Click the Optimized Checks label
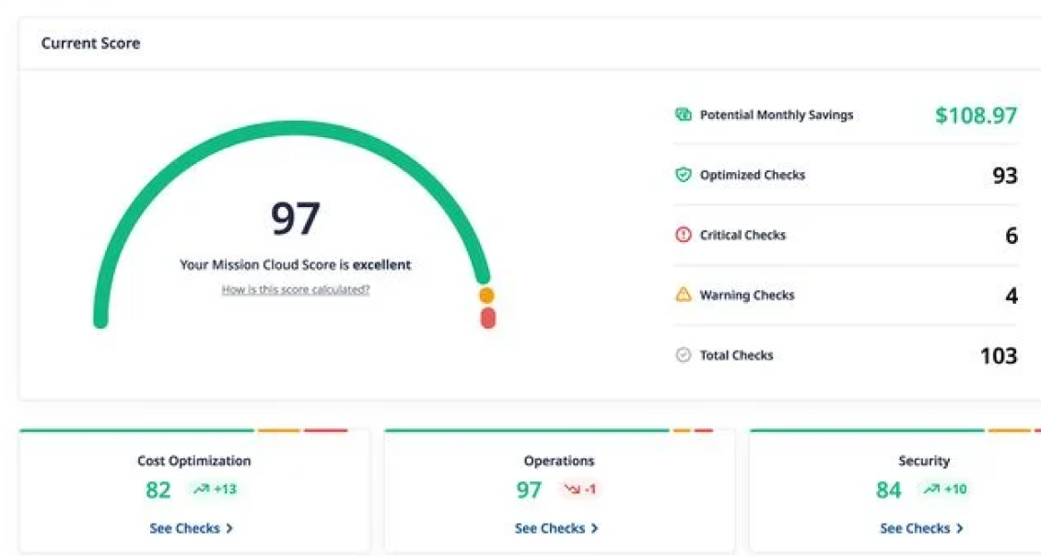Image resolution: width=1041 pixels, height=556 pixels. coord(753,175)
